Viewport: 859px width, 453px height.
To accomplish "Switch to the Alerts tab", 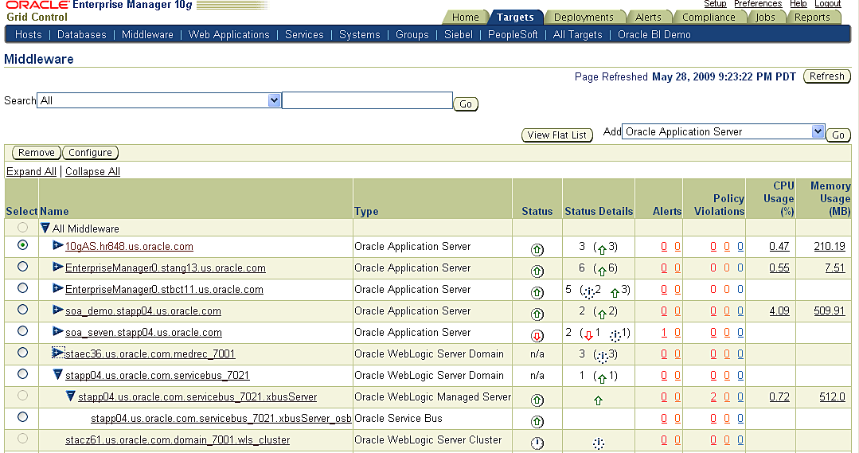I will coord(648,17).
